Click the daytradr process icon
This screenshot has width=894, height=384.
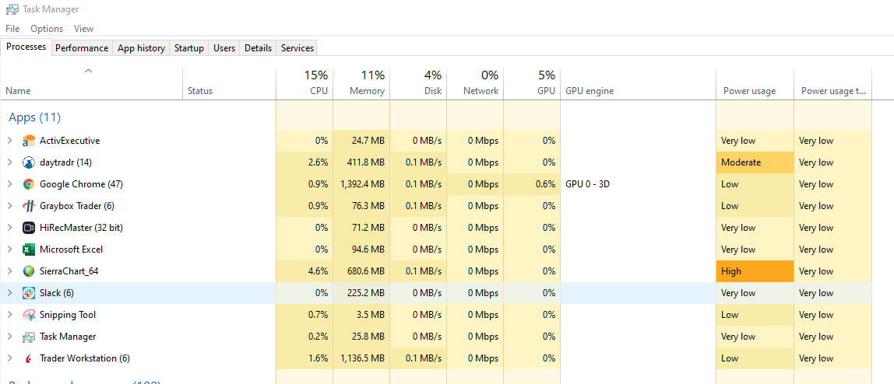tap(29, 162)
